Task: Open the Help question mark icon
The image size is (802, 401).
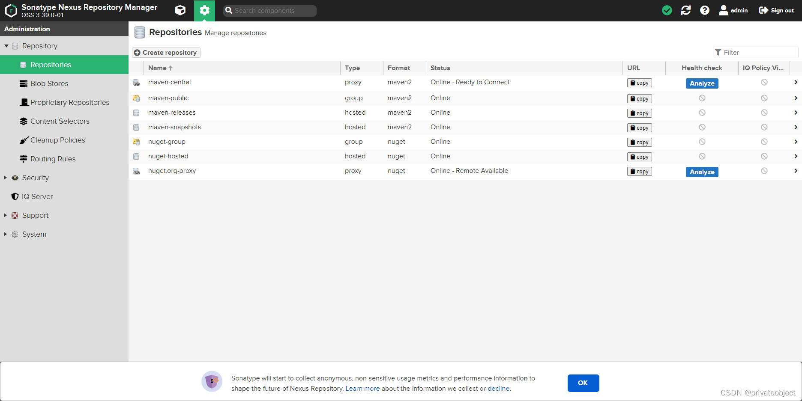Action: pyautogui.click(x=705, y=10)
